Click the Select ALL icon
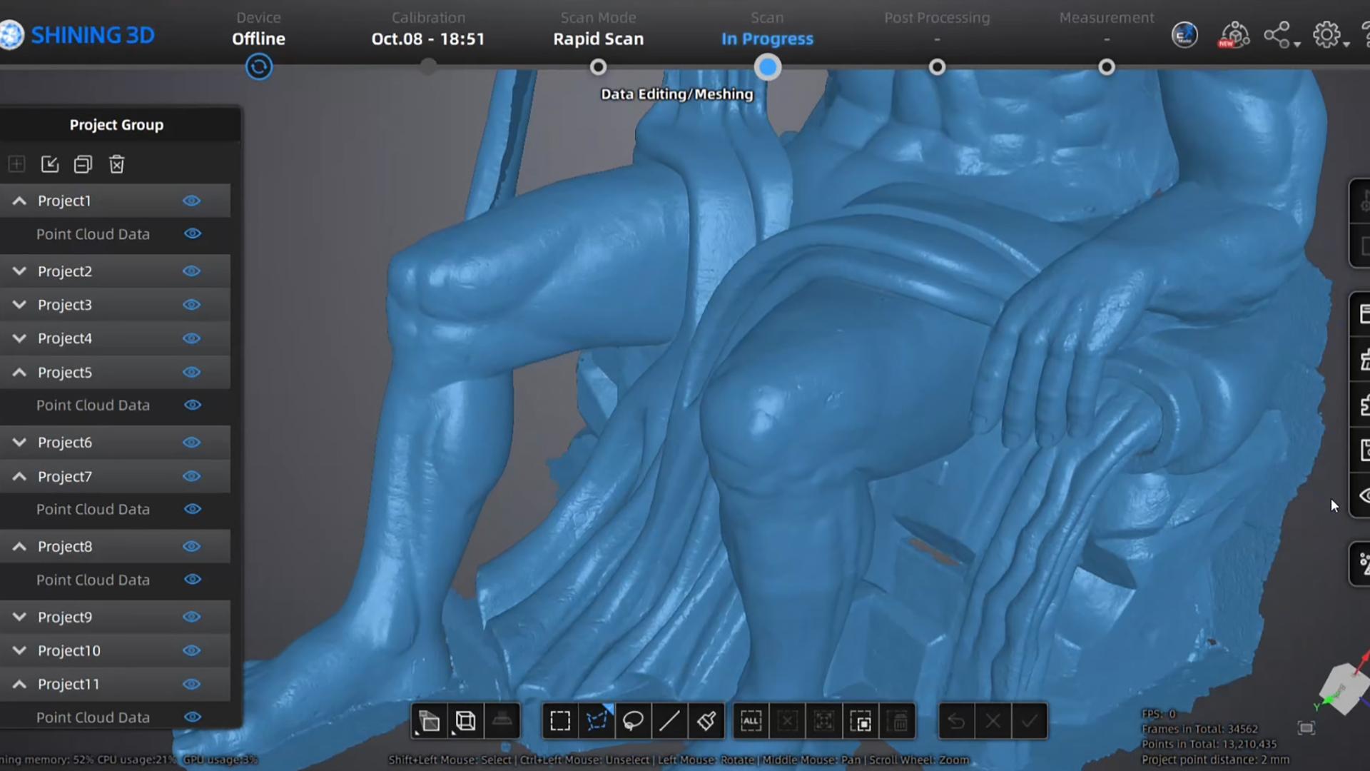Image resolution: width=1370 pixels, height=771 pixels. coord(751,721)
